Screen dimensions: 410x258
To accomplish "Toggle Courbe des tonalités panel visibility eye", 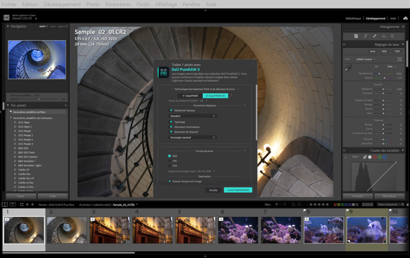I will pos(344,151).
